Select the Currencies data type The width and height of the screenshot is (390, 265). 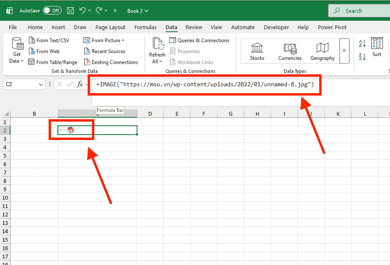tap(290, 51)
